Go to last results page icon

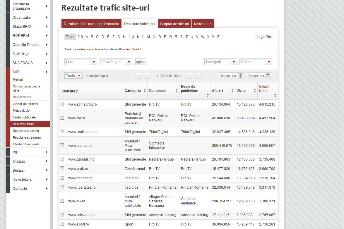(x=198, y=76)
